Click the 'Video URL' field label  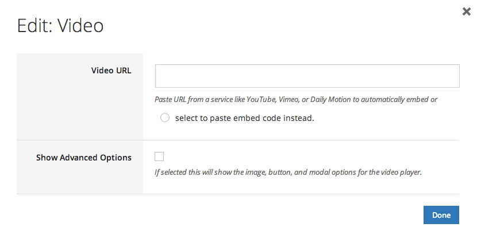[x=111, y=71]
